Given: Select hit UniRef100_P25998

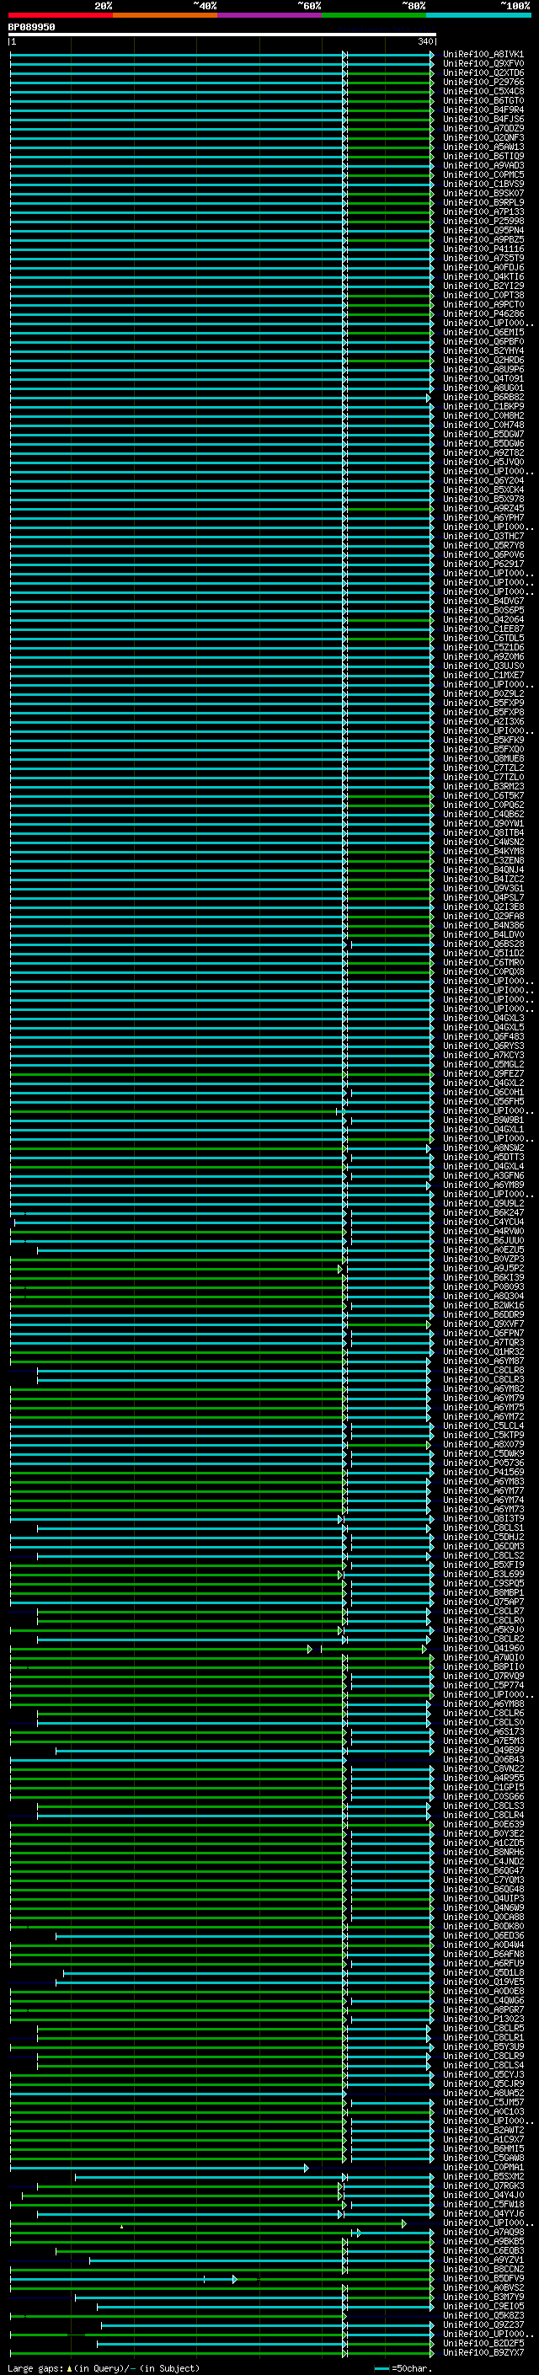Looking at the screenshot, I should (483, 222).
